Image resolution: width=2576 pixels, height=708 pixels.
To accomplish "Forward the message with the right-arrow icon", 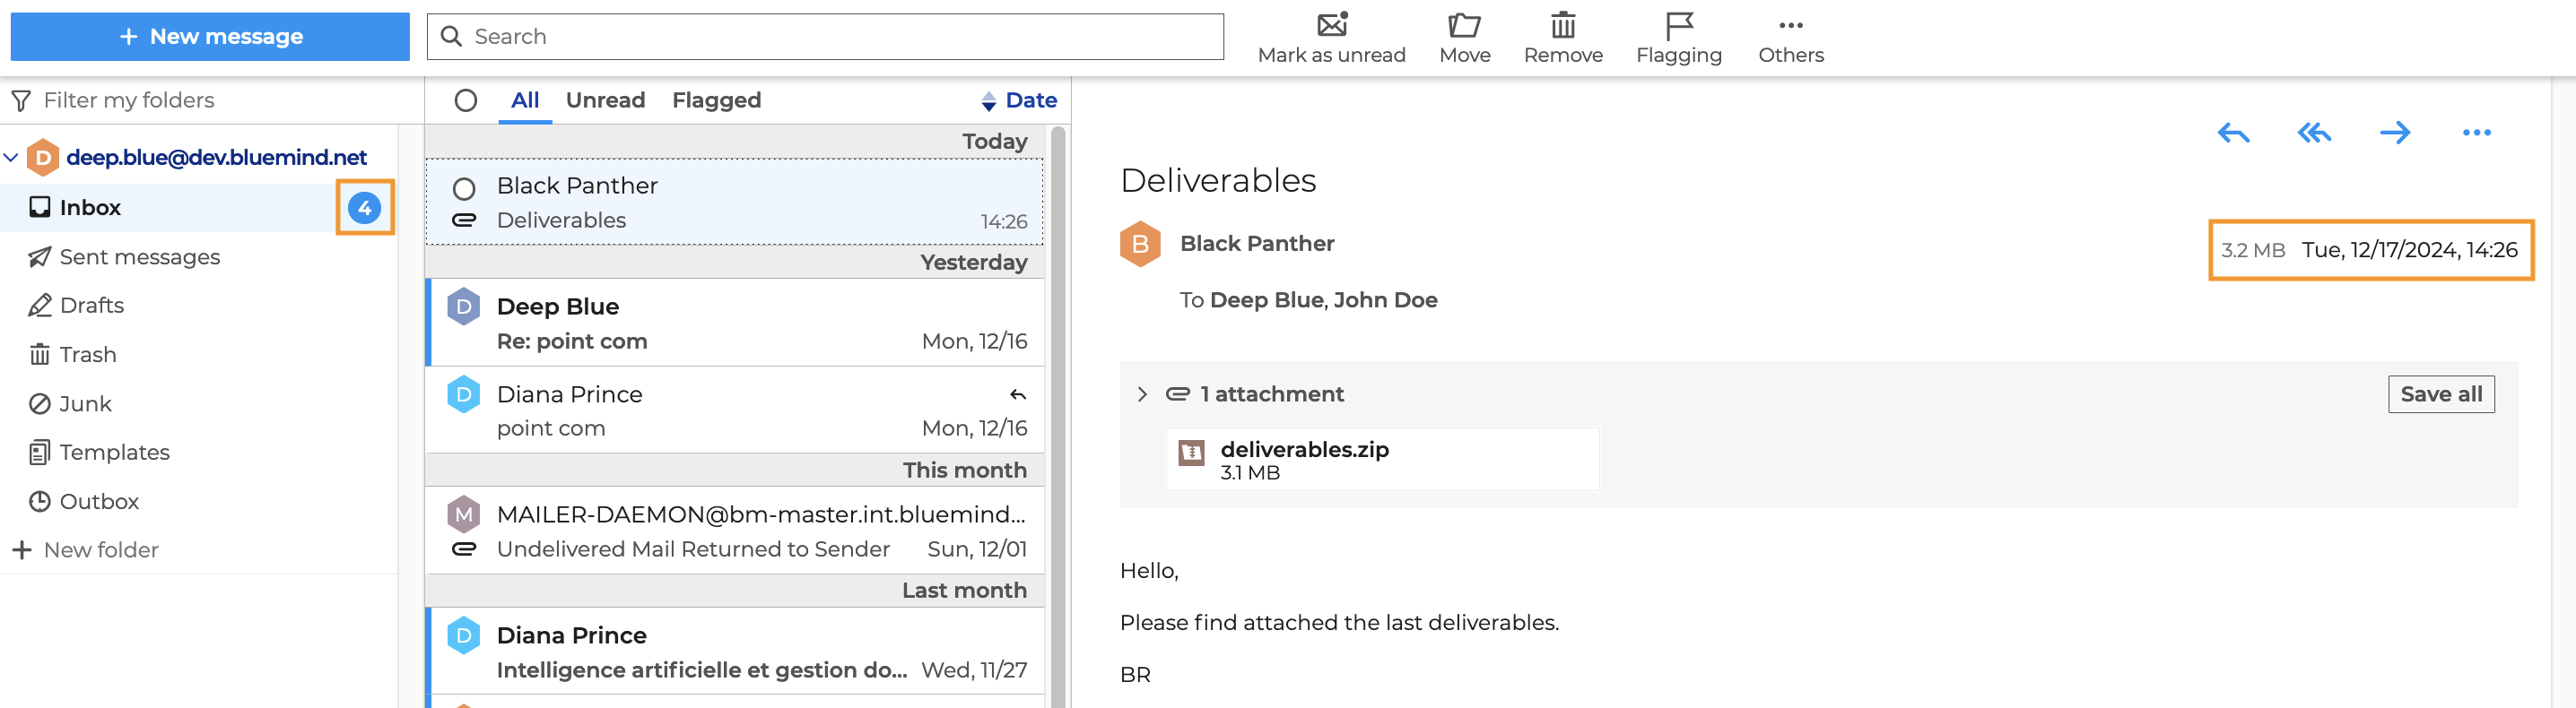I will click(x=2395, y=133).
